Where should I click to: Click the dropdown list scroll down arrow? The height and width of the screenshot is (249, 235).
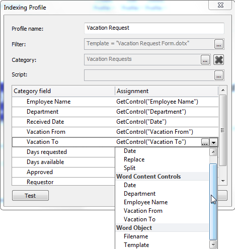point(213,244)
